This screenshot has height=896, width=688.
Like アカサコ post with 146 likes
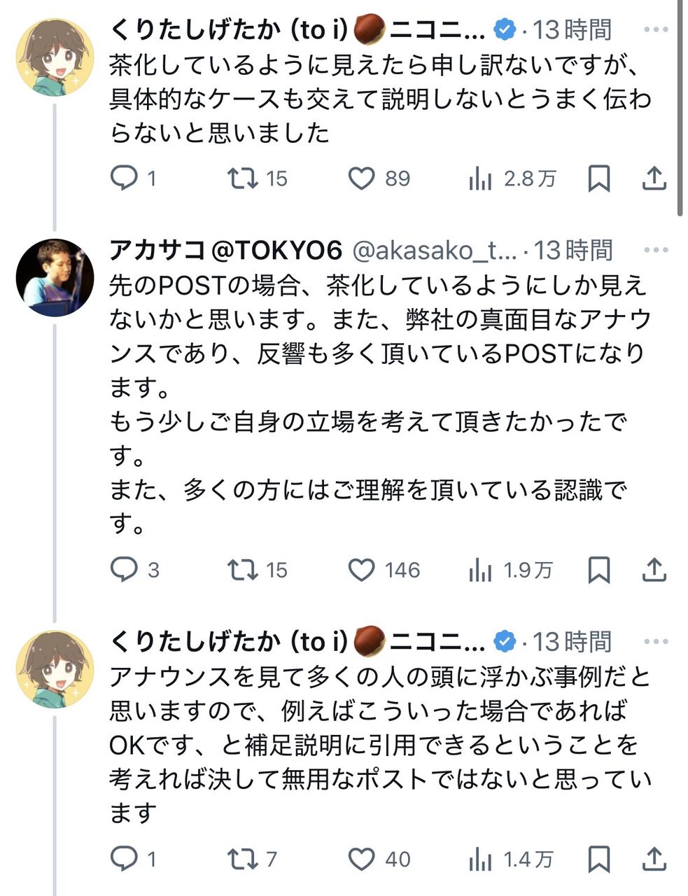click(361, 570)
